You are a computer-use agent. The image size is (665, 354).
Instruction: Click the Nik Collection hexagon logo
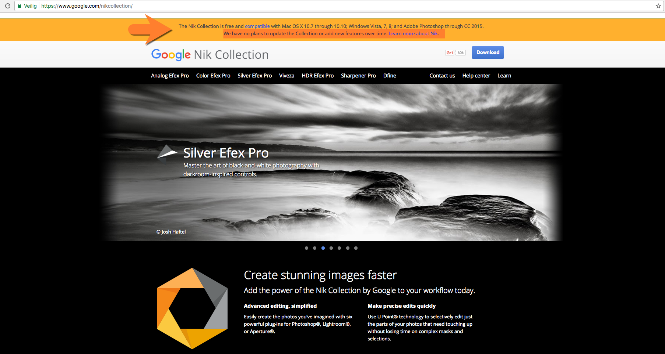tap(192, 308)
